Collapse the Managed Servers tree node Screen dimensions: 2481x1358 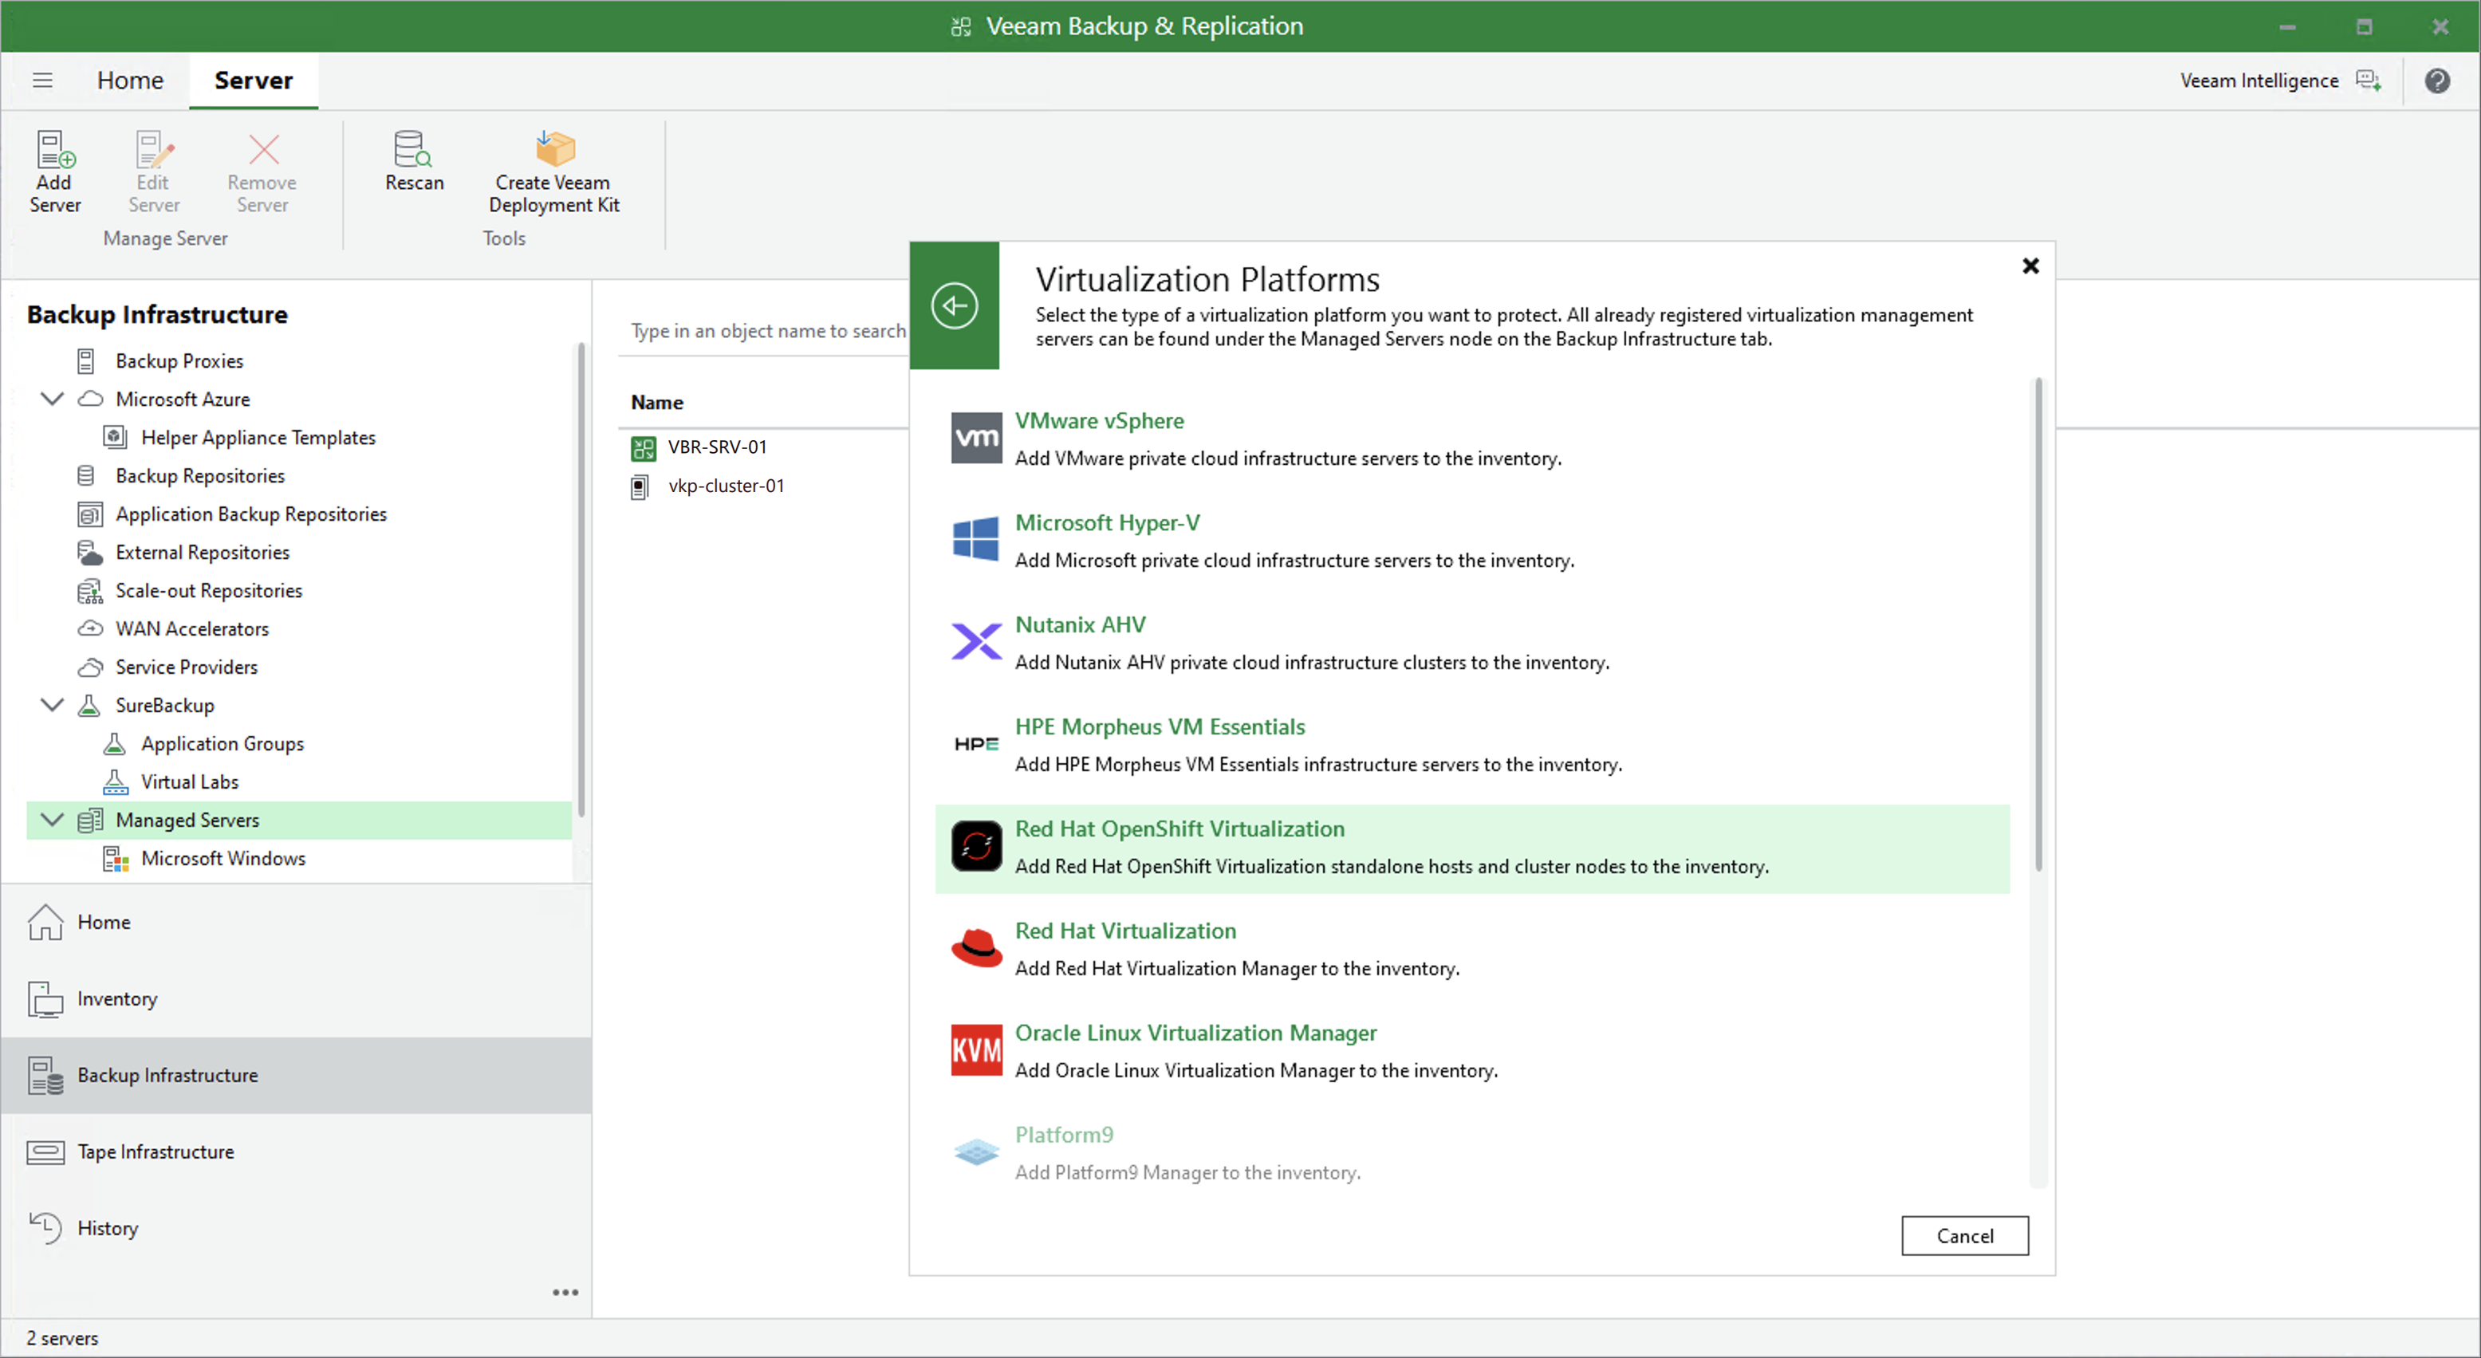click(52, 820)
